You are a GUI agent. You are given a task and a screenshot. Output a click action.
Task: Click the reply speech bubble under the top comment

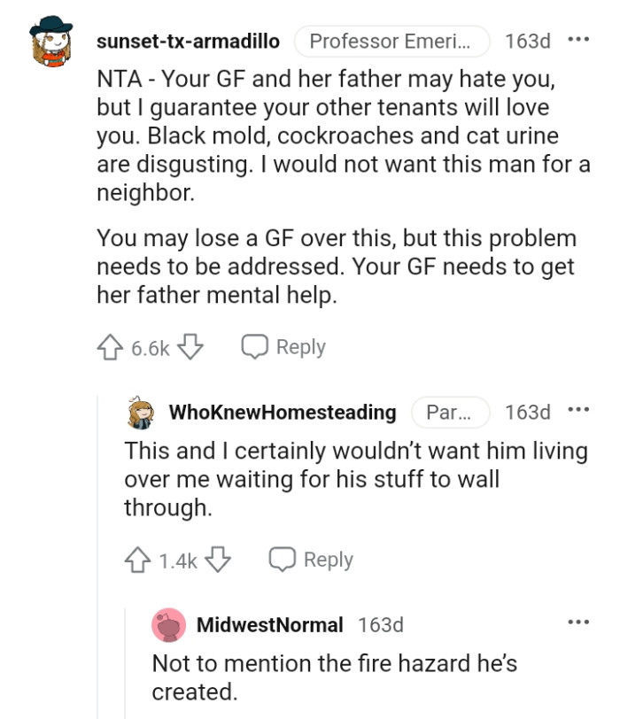coord(256,346)
